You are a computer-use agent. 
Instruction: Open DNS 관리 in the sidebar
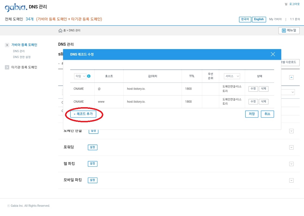pos(19,51)
